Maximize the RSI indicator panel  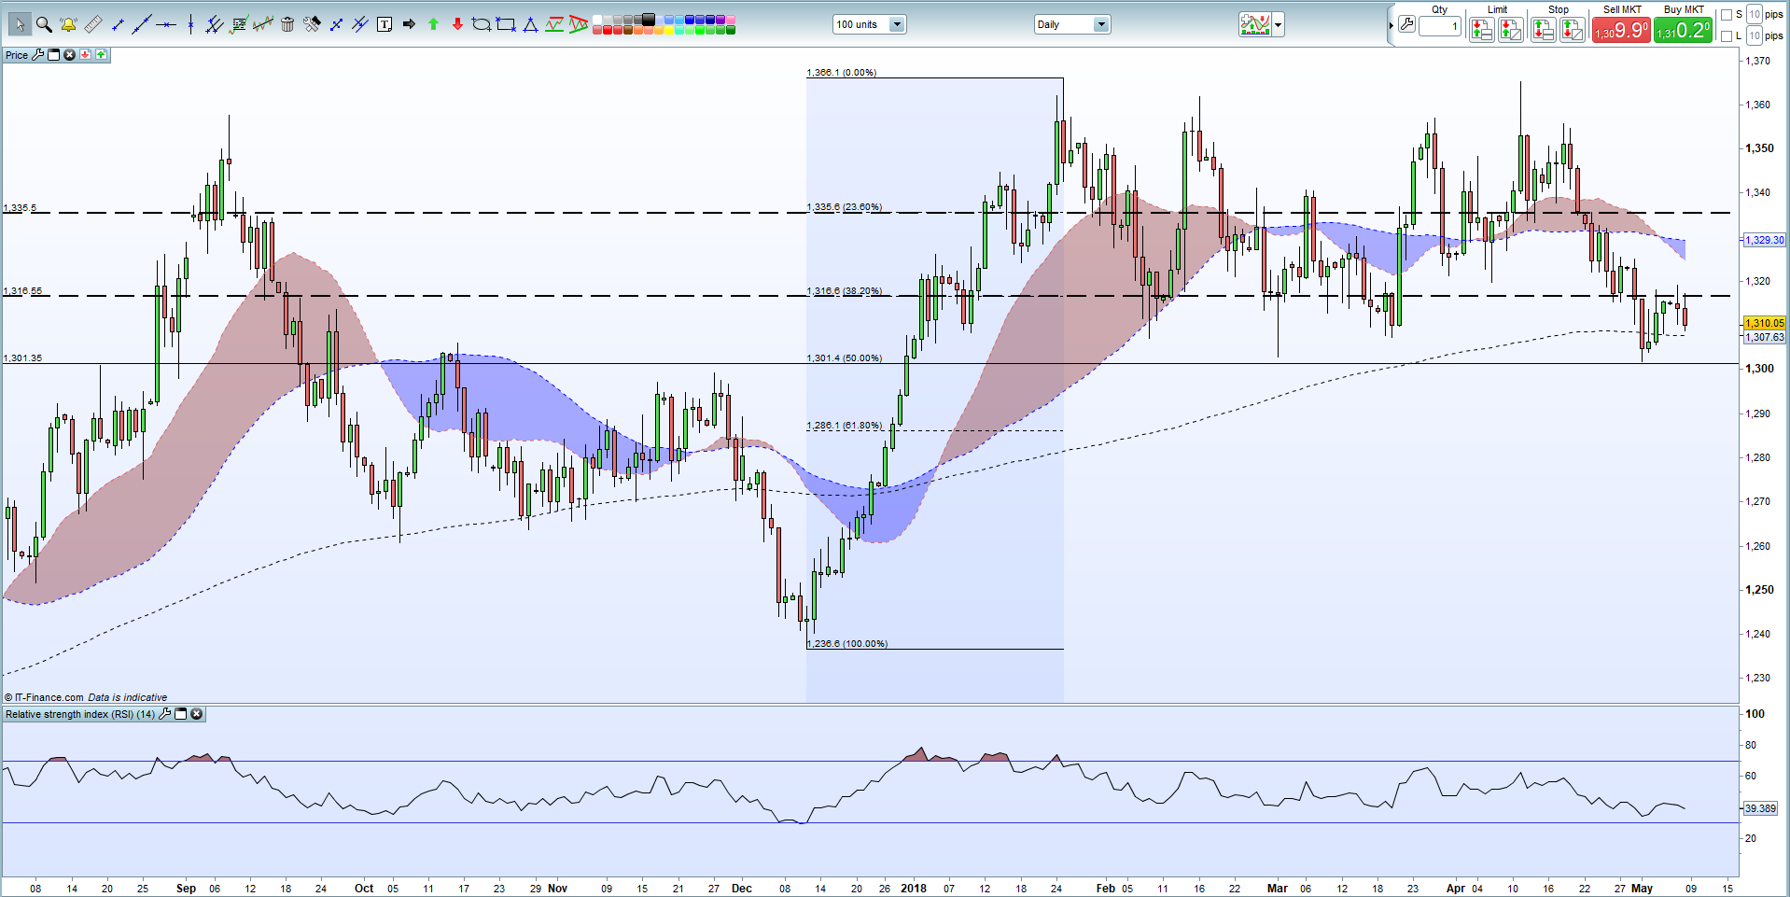181,714
